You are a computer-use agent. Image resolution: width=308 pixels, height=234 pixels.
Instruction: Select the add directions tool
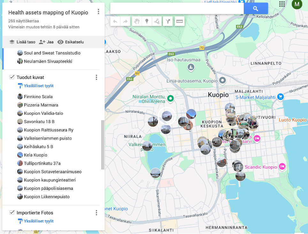[x=168, y=21]
